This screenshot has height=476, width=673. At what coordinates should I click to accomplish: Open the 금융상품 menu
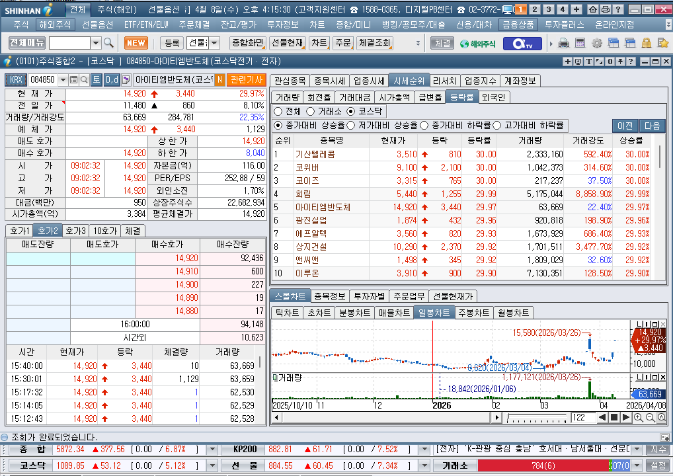518,25
